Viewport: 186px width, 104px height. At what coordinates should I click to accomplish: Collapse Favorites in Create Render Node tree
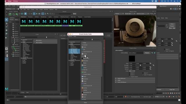coord(69,42)
